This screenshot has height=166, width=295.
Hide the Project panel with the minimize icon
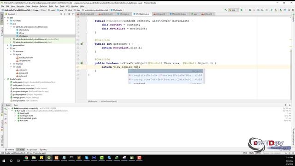click(73, 14)
